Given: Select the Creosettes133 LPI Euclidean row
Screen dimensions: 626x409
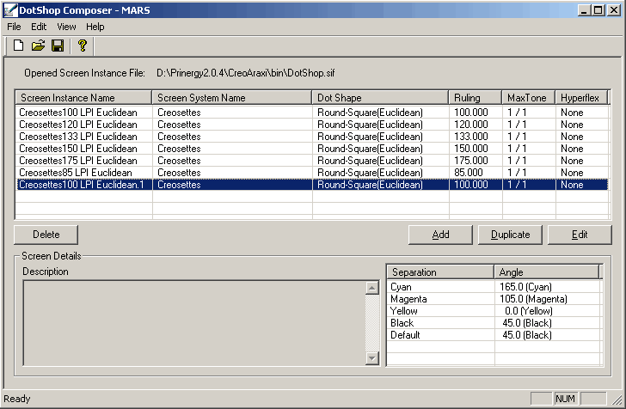Looking at the screenshot, I should point(78,137).
